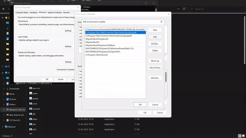246x138 pixels.
Task: Expand the Pictures tree node
Action: tap(4, 99)
